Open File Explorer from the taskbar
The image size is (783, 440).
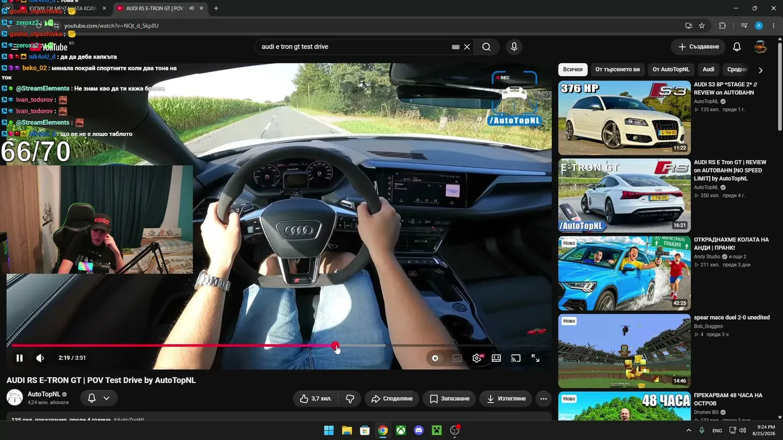tap(347, 430)
